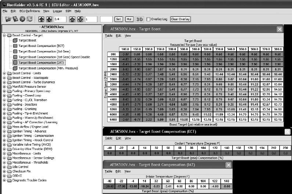Open the SSM menu
The height and width of the screenshot is (194, 292).
(x=68, y=11)
